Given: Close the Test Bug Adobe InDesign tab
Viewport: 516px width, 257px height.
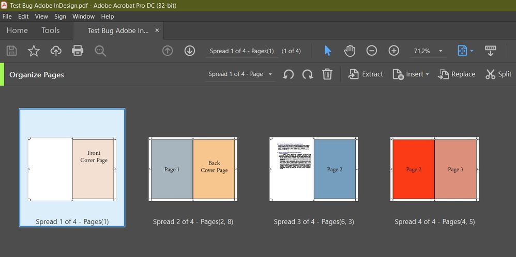Looking at the screenshot, I should (x=157, y=30).
